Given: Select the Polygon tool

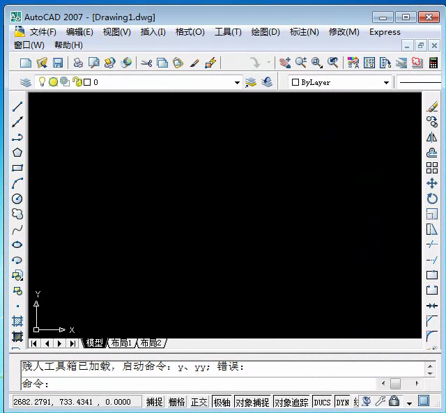Looking at the screenshot, I should click(x=17, y=153).
